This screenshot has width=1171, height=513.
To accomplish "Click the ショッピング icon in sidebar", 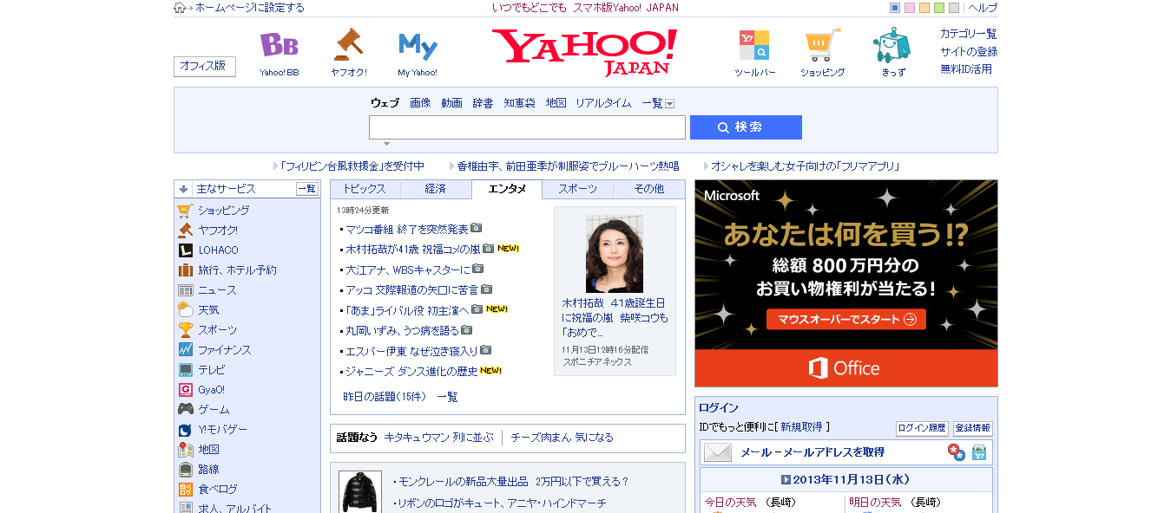I will [x=185, y=211].
